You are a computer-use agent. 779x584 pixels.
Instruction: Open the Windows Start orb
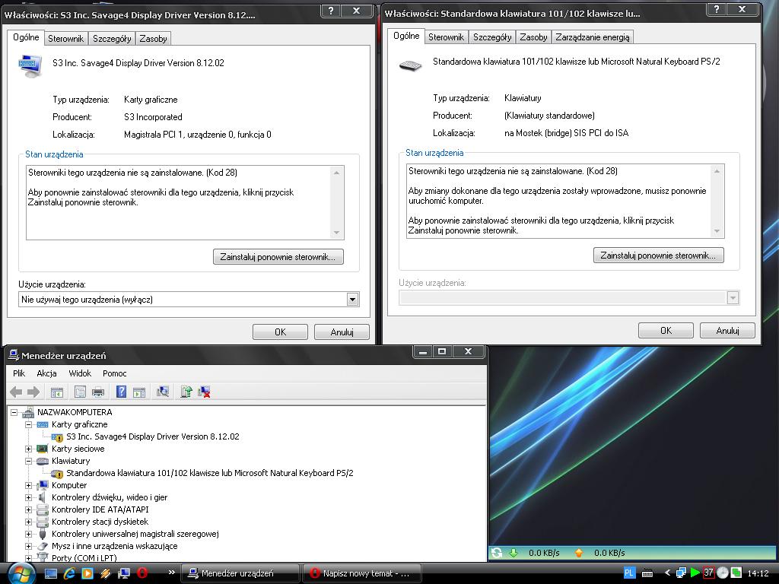click(21, 573)
